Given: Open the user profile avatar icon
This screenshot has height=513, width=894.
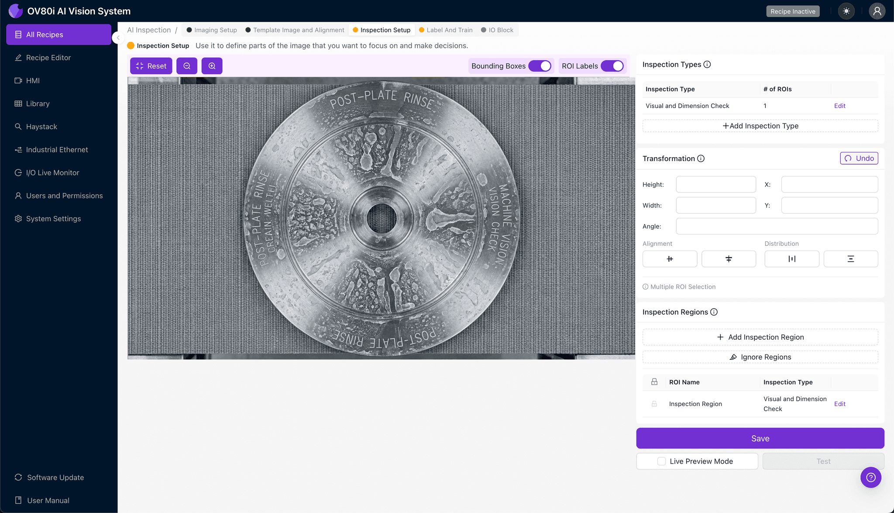Looking at the screenshot, I should [877, 11].
